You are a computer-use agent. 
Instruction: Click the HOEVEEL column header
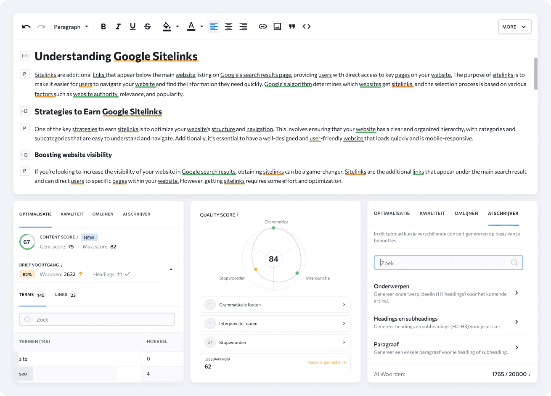pyautogui.click(x=157, y=341)
